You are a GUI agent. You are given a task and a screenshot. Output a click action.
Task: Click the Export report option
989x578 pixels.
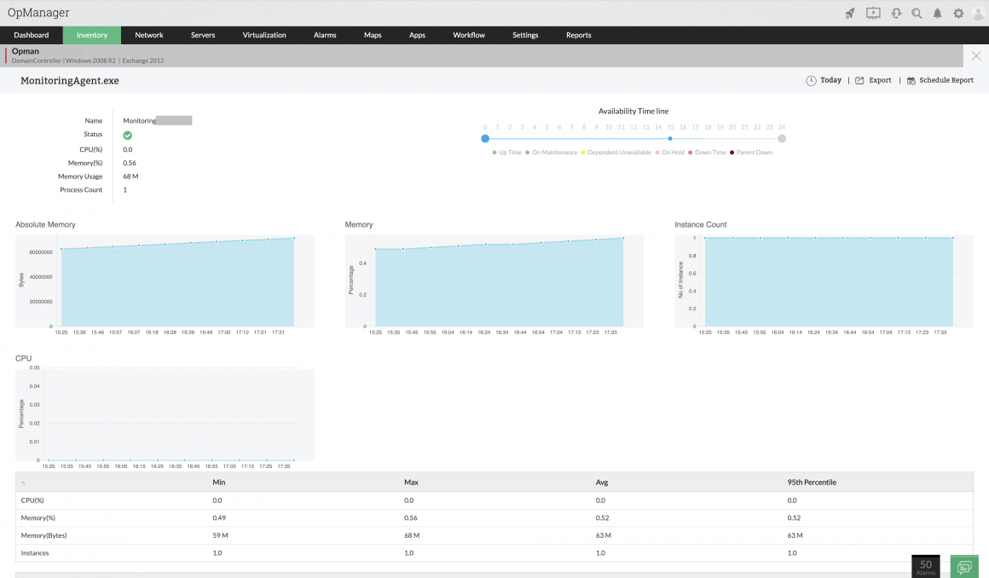point(873,80)
